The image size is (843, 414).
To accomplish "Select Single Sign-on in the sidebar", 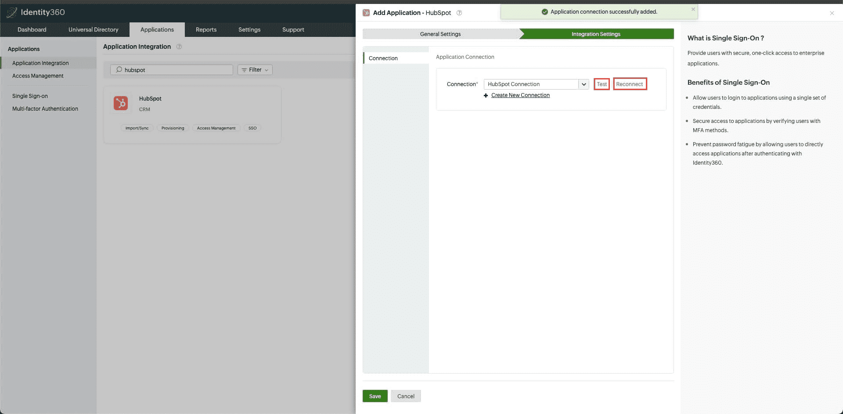I will point(30,96).
